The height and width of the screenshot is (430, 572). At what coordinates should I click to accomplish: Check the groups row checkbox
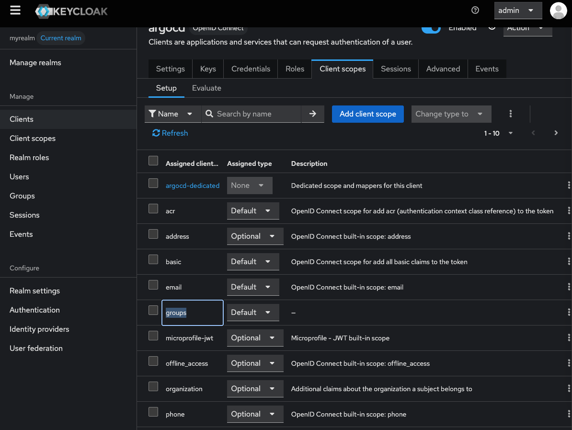click(x=153, y=310)
